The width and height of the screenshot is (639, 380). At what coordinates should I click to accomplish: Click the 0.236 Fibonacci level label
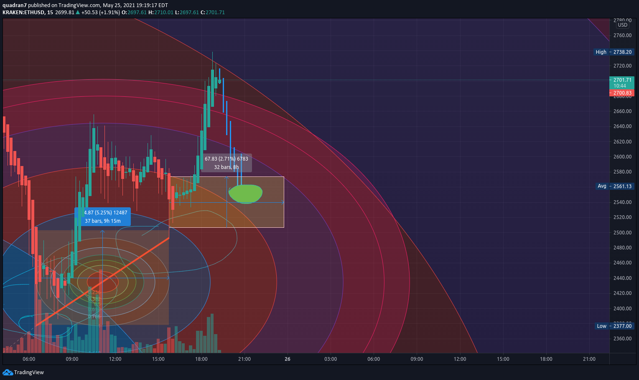94,292
